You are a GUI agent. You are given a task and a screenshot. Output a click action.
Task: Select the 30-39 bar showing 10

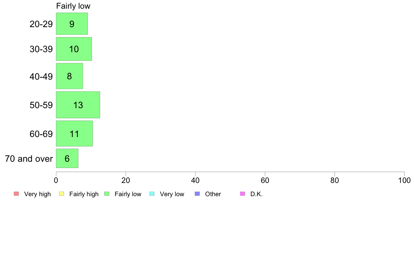(x=74, y=49)
